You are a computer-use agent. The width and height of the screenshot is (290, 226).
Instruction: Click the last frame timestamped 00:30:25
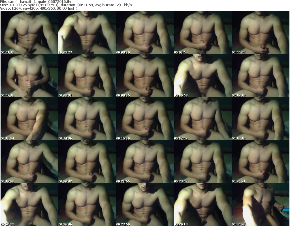(260, 205)
